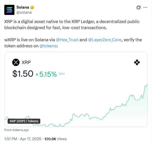Click the 5.15% change percentage
This screenshot has height=146, width=152.
(48, 74)
